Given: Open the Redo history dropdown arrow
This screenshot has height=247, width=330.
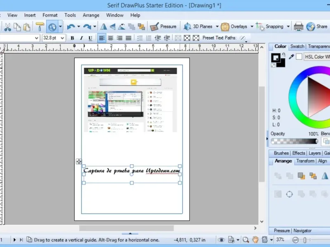Looking at the screenshot, I should tap(94, 27).
